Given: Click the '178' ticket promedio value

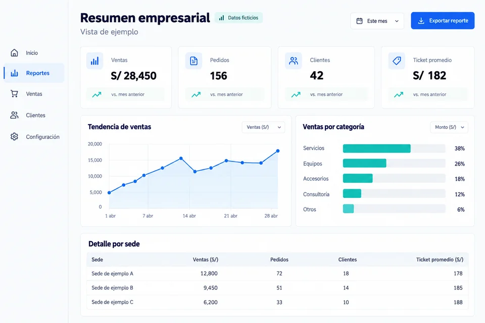Looking at the screenshot, I should click(x=458, y=274).
